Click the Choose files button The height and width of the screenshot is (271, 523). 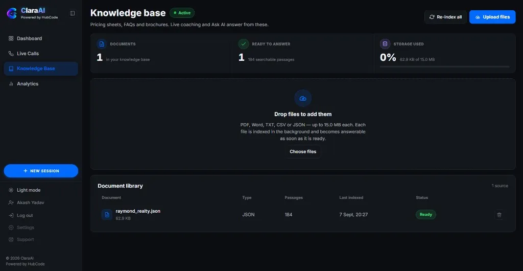tap(303, 151)
